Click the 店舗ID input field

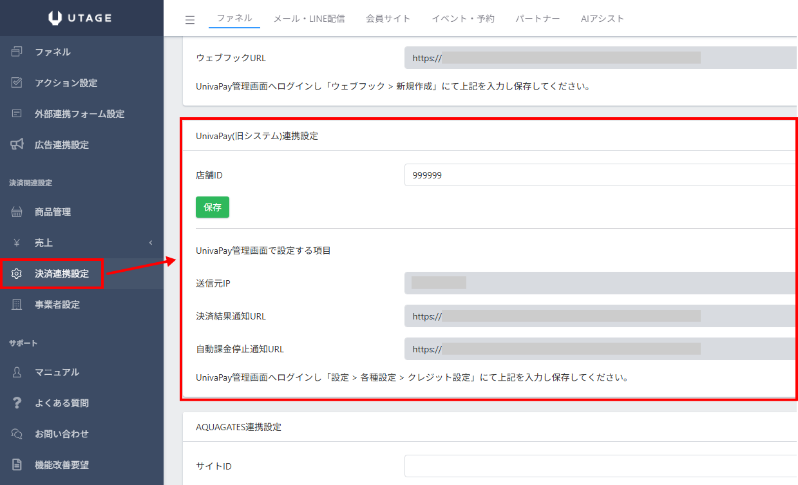coord(599,175)
